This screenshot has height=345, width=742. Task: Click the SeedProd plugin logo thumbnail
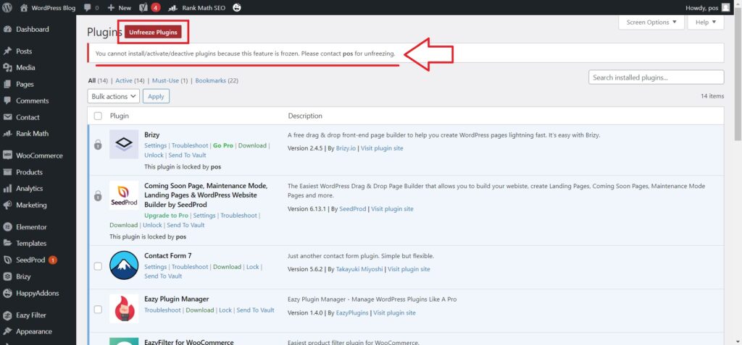coord(124,195)
